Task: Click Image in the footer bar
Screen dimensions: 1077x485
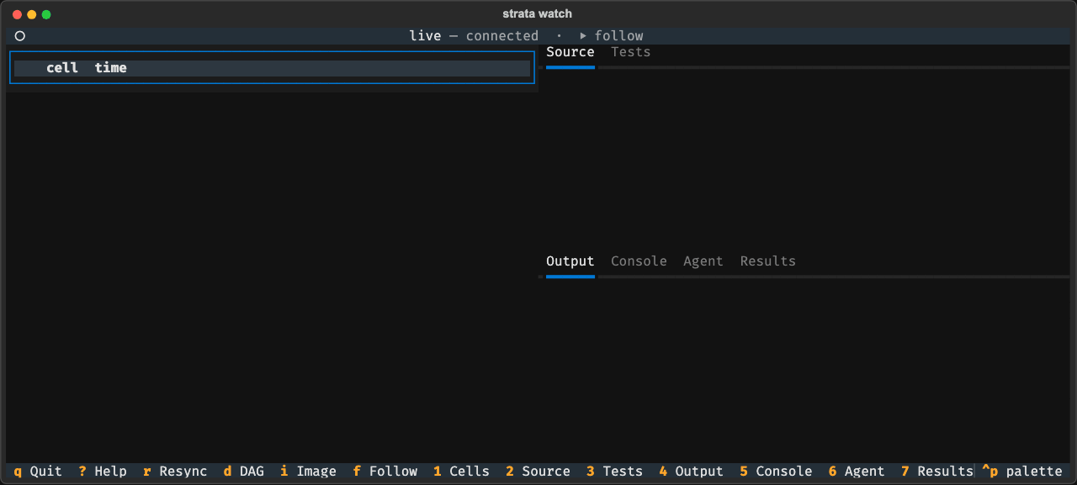Action: click(309, 472)
